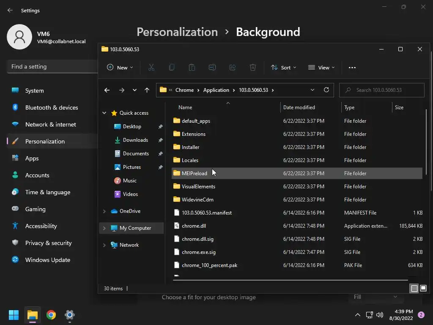The image size is (433, 325).
Task: Select Documents in Quick access
Action: tap(136, 154)
